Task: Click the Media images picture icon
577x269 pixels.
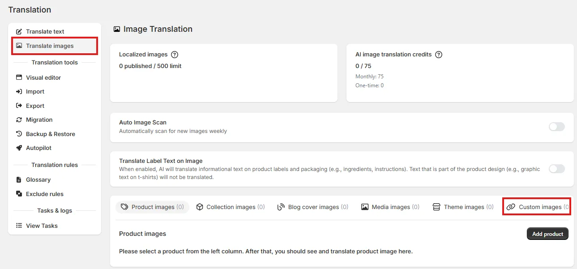Action: (365, 207)
